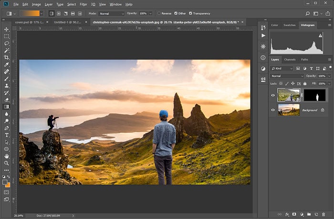The width and height of the screenshot is (334, 219).
Task: Hide the Background layer
Action: click(273, 110)
